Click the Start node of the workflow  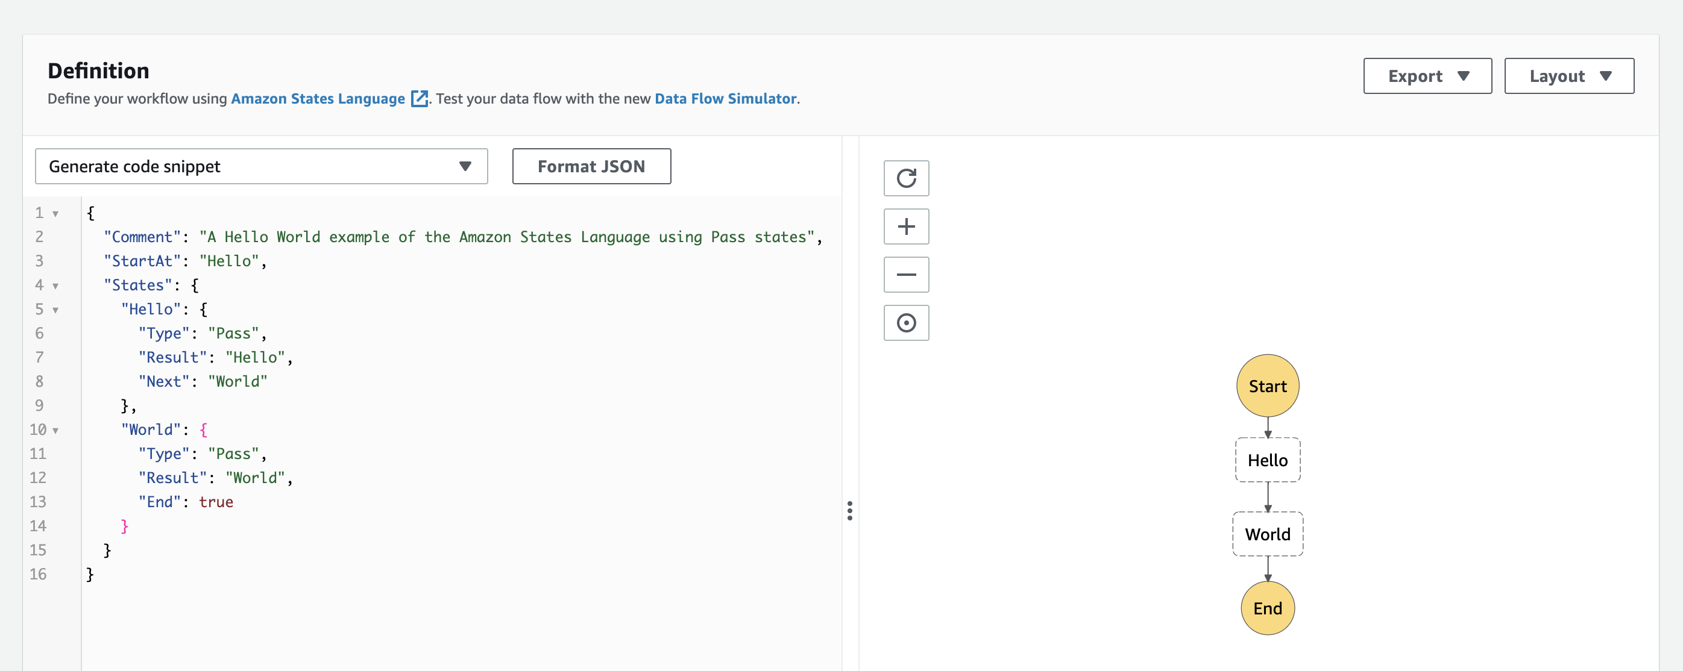1268,385
